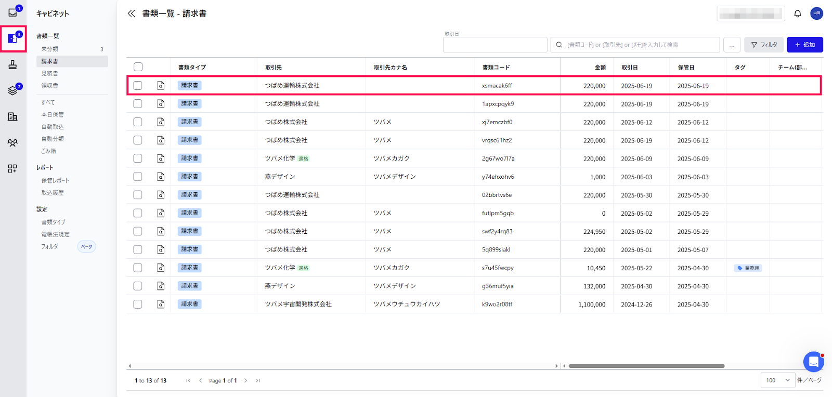Open chat support bubble
This screenshot has height=397, width=832.
813,362
